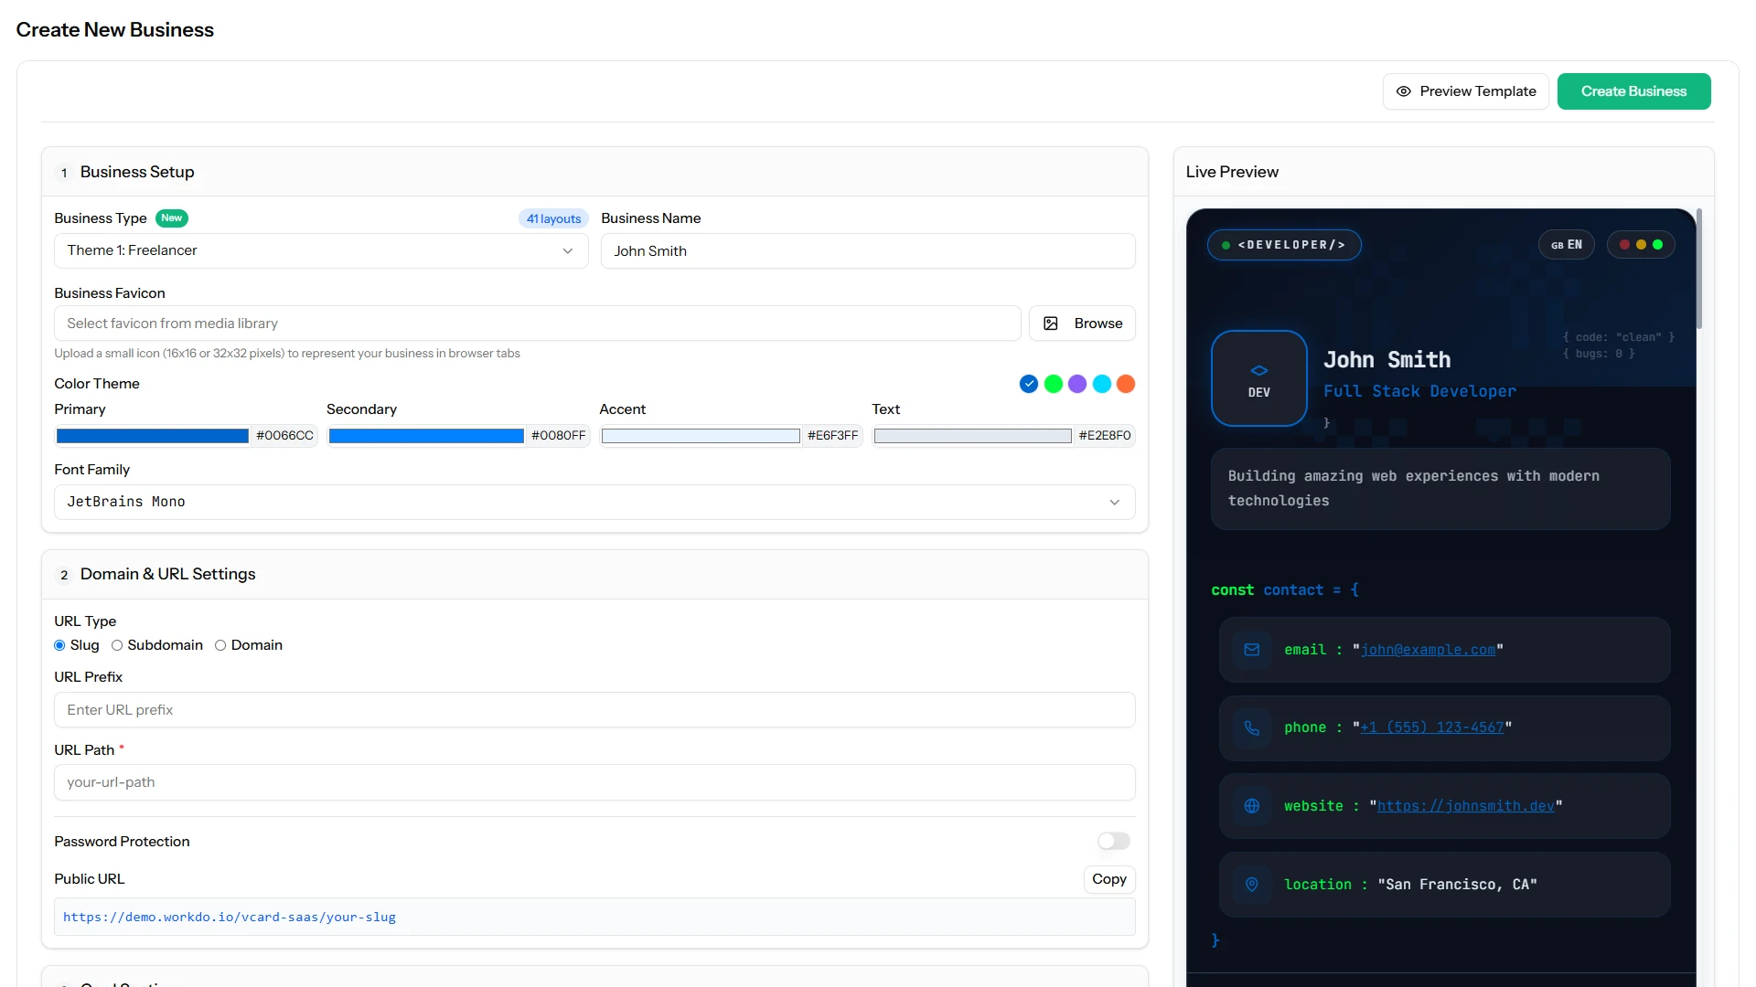Choose the purple color preset

click(x=1077, y=384)
